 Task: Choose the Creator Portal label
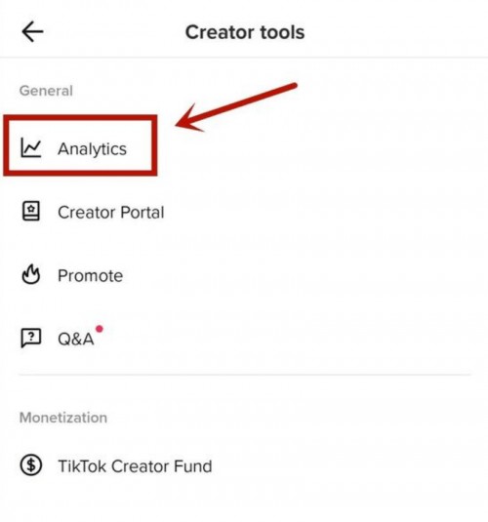click(111, 212)
